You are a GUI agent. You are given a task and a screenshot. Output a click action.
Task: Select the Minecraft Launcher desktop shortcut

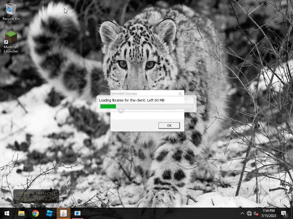pos(11,42)
